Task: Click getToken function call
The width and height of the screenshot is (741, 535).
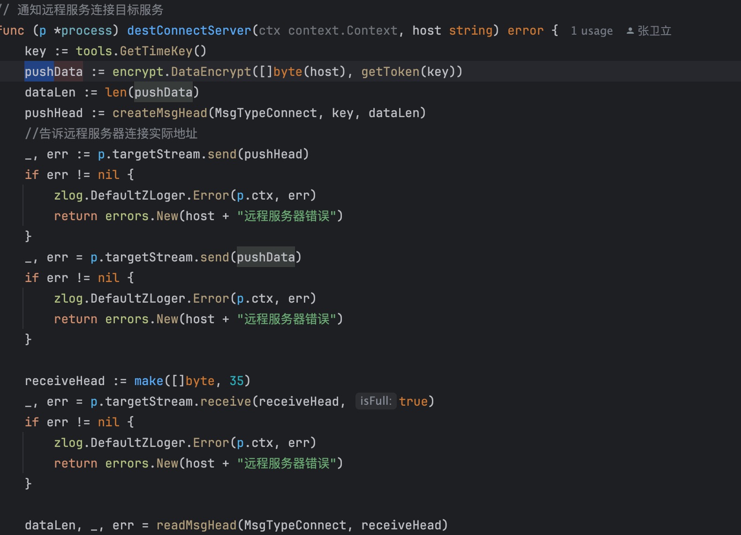Action: (x=390, y=72)
